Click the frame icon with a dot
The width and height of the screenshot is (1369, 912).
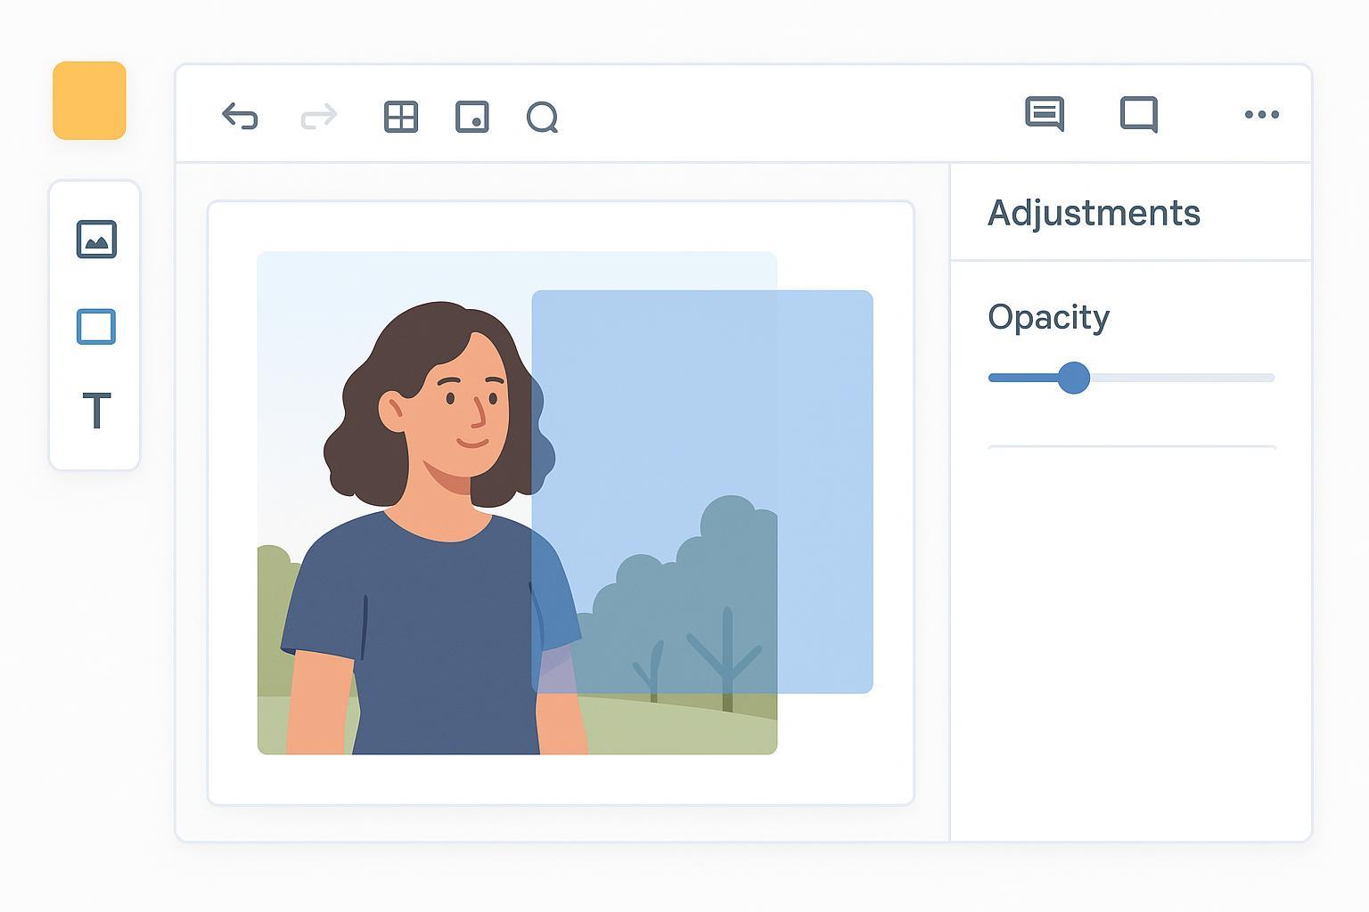point(472,117)
